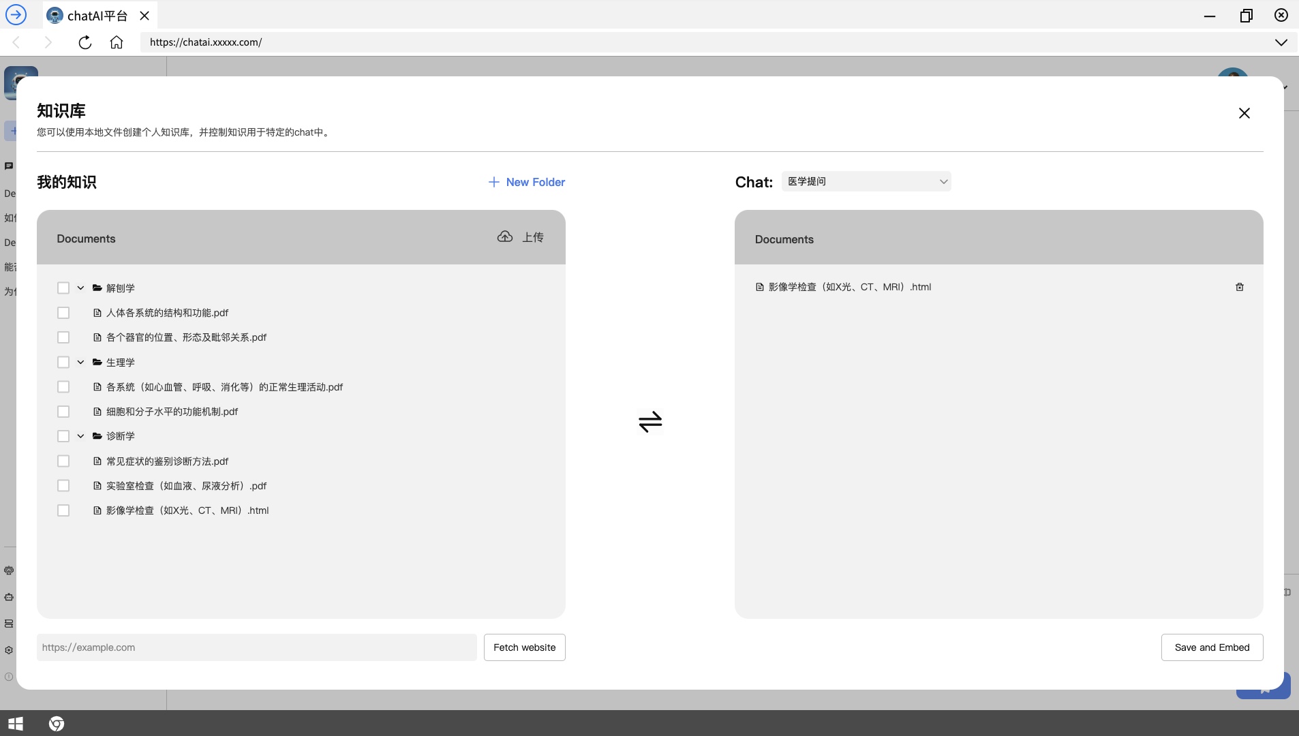Select 影像学检查 html in right Documents panel
Screen dimensions: 1299x736
point(850,287)
